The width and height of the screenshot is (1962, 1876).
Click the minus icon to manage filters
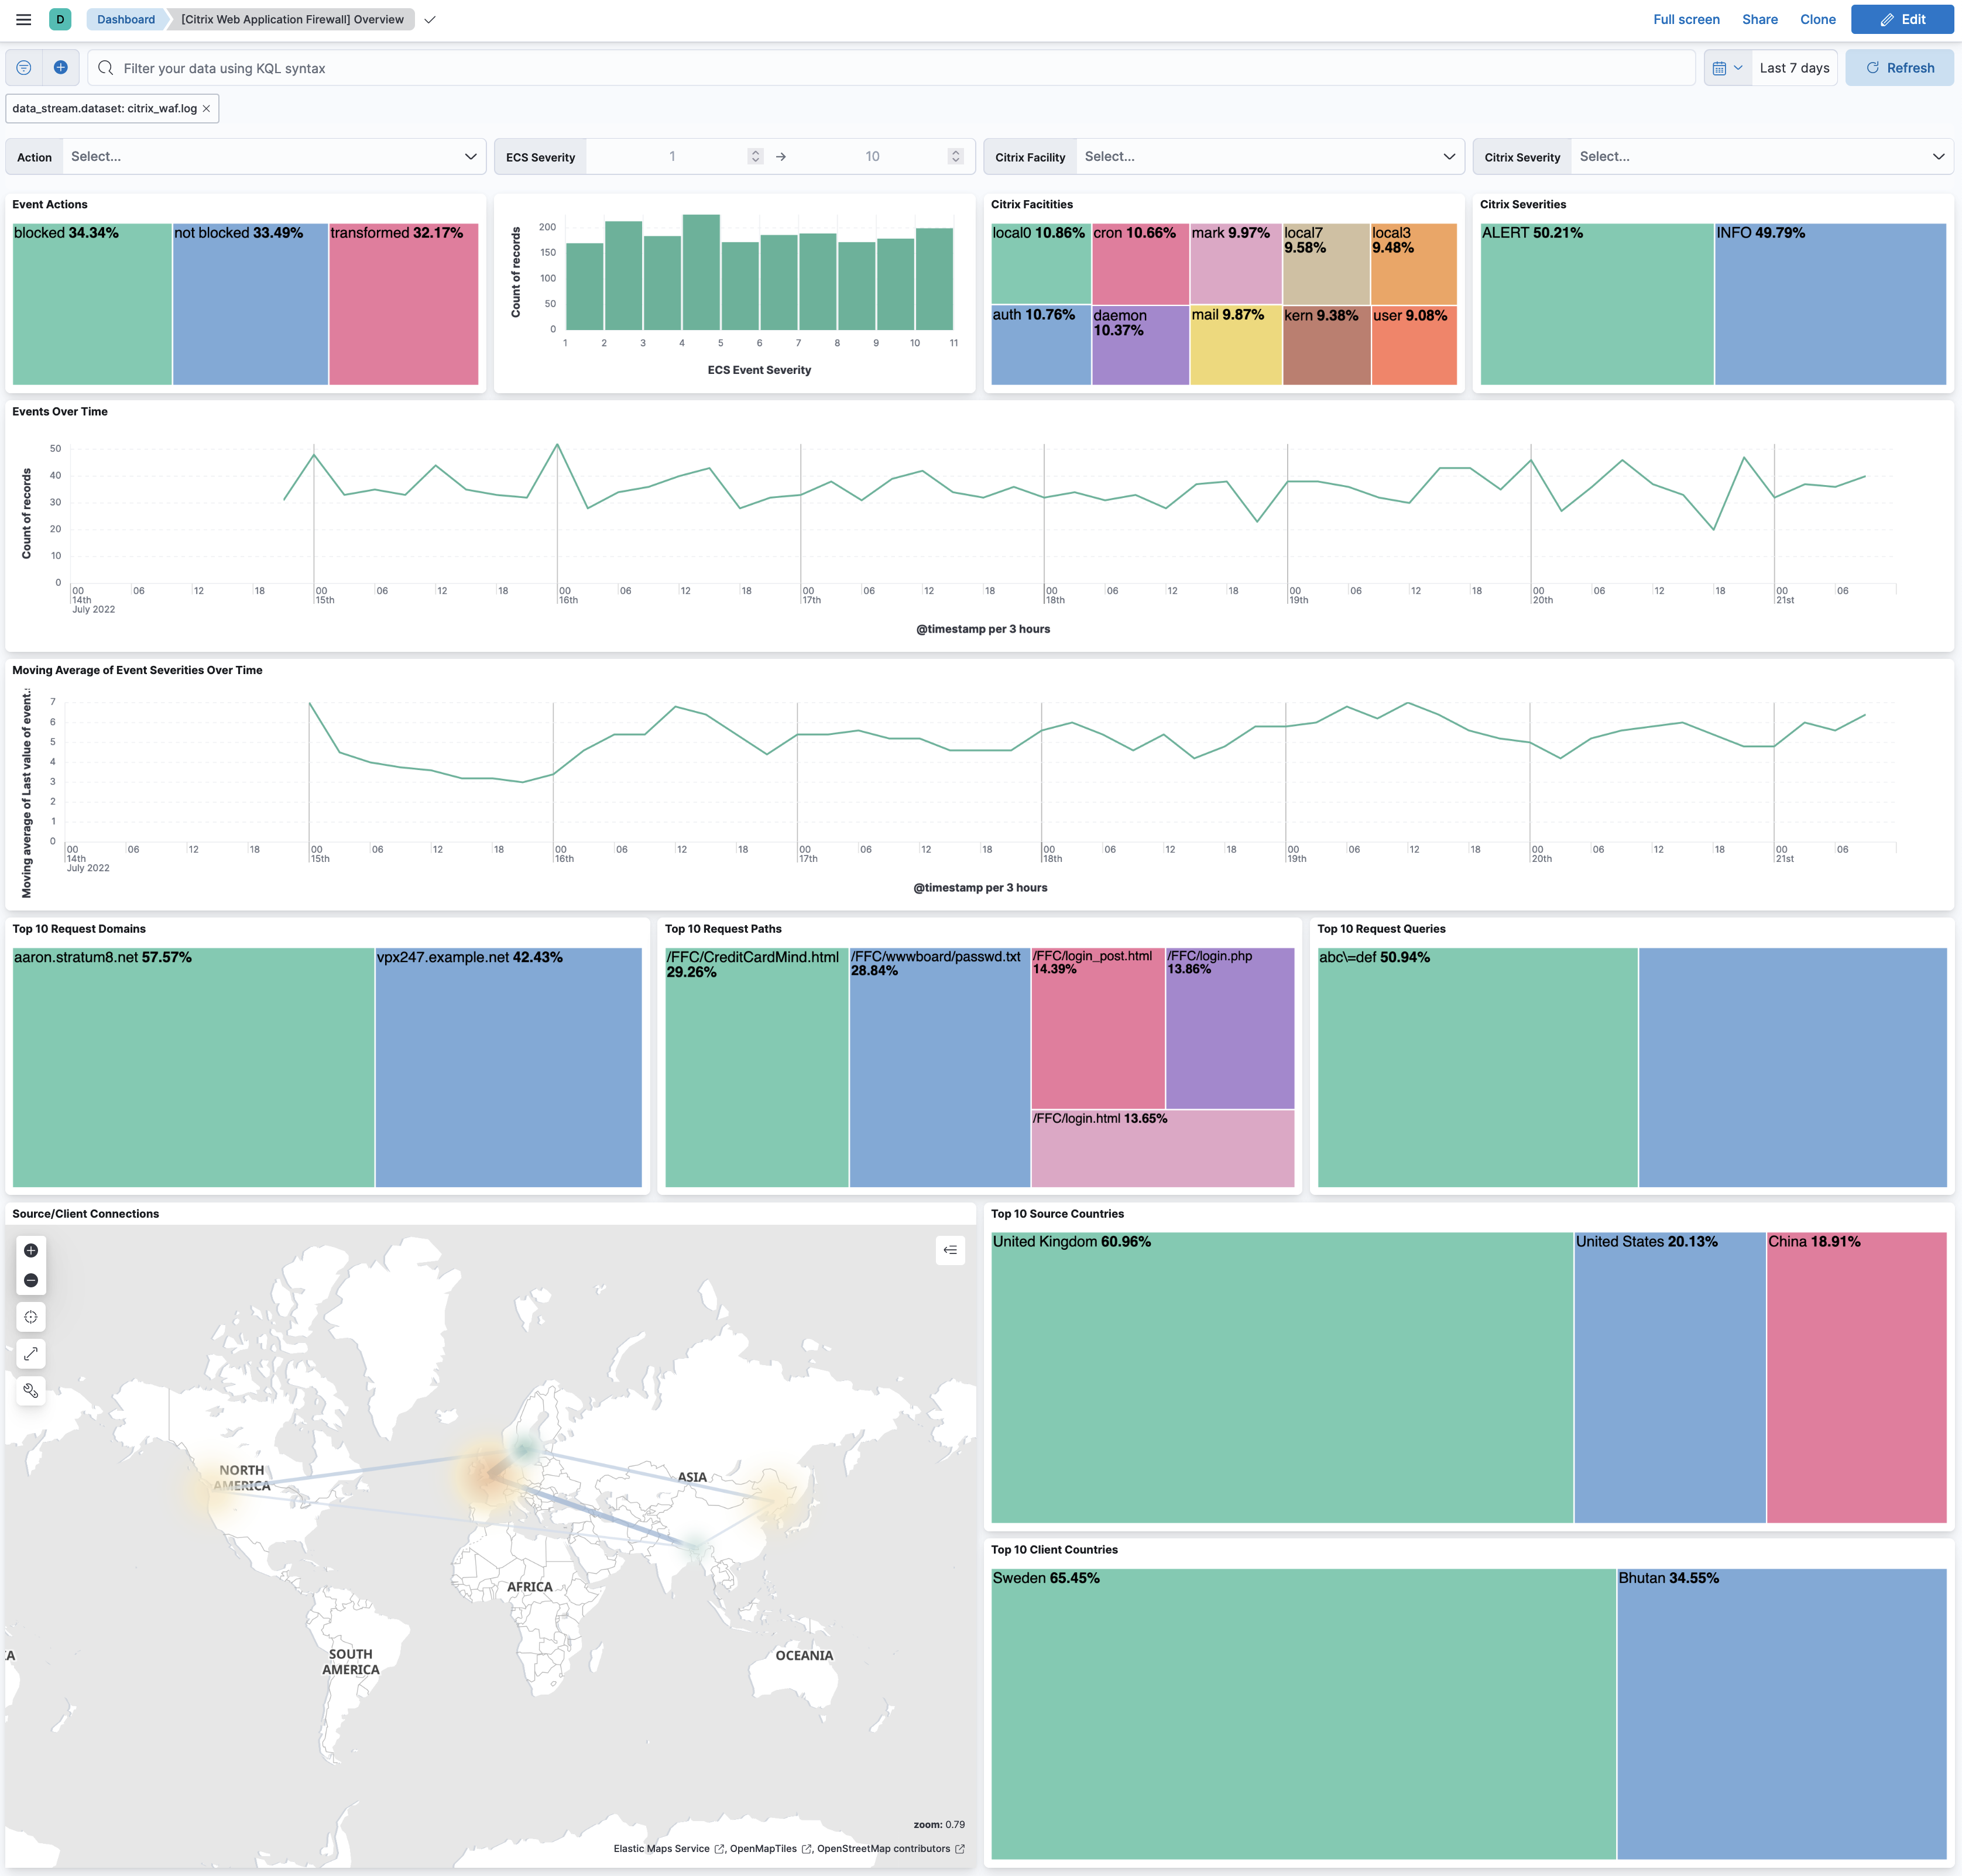22,67
